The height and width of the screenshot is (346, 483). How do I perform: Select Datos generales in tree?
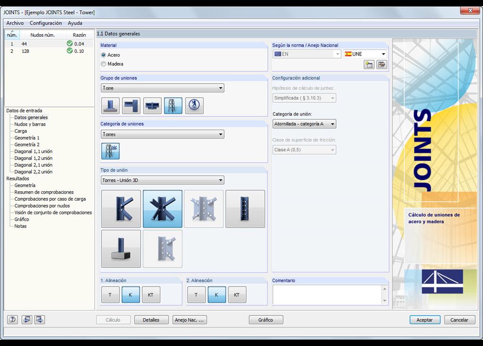pos(31,118)
